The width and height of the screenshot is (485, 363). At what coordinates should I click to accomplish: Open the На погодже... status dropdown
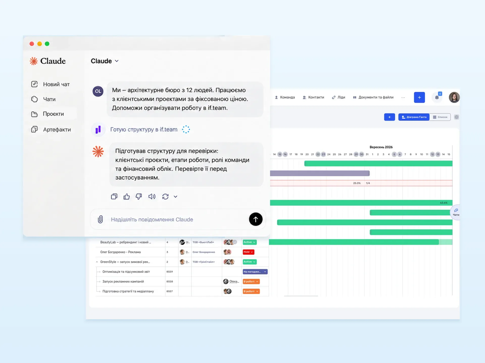(255, 272)
